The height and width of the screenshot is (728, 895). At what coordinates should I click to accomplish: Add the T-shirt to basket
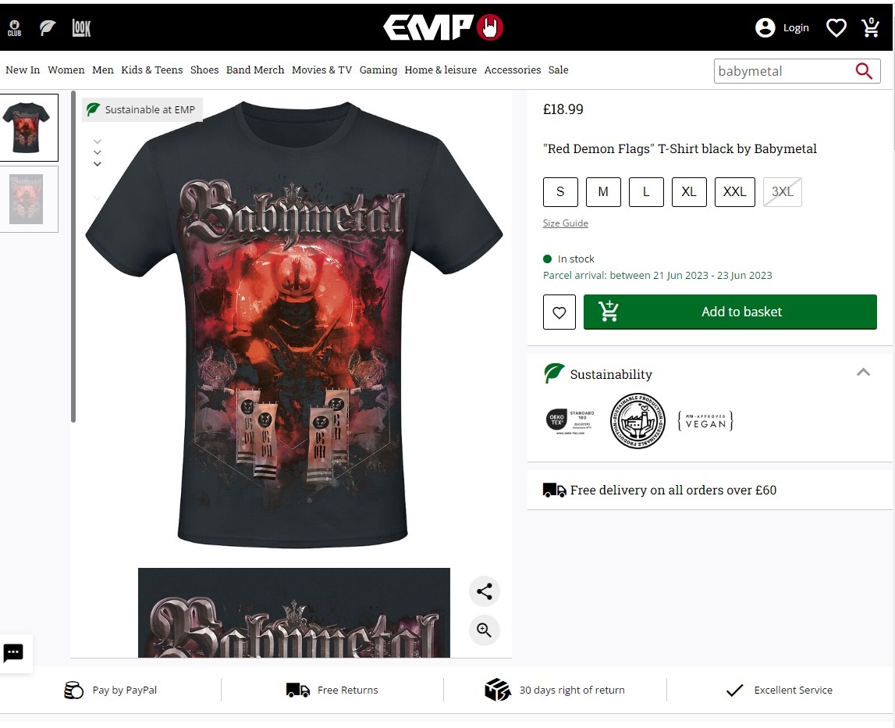click(730, 312)
